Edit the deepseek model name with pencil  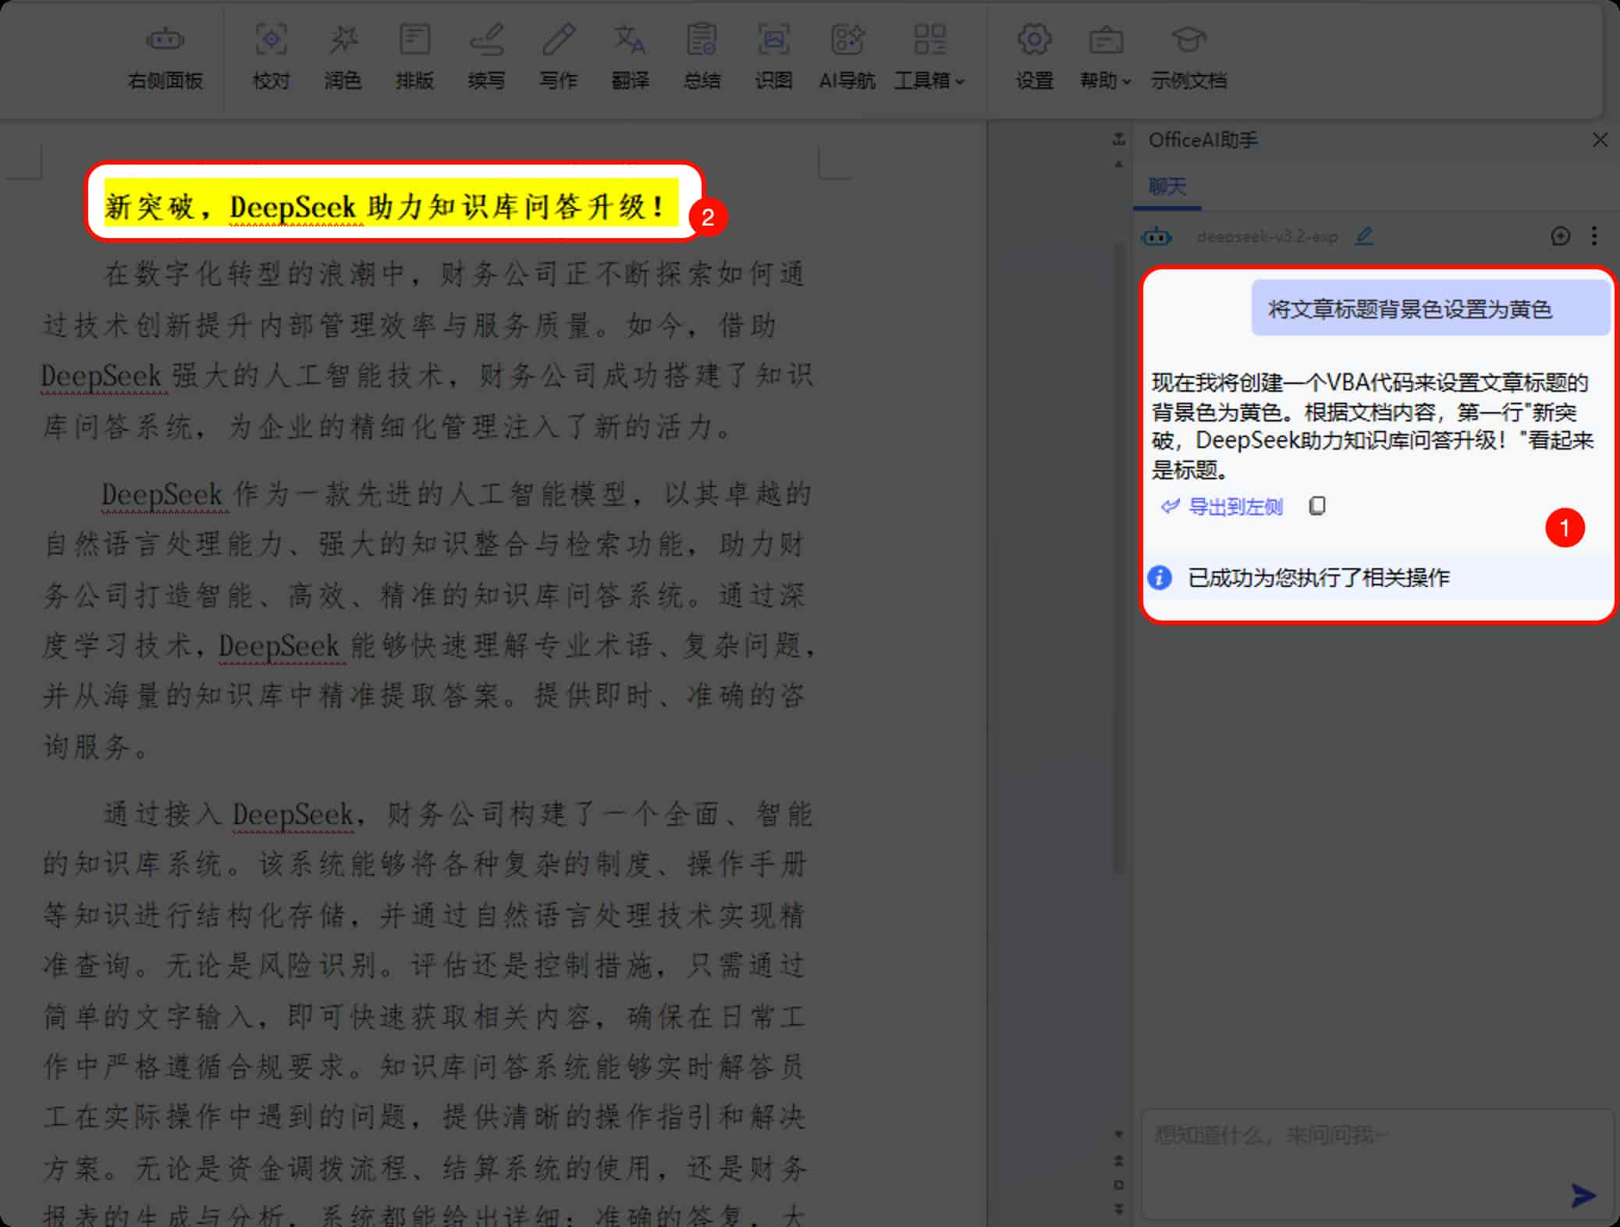click(1364, 236)
